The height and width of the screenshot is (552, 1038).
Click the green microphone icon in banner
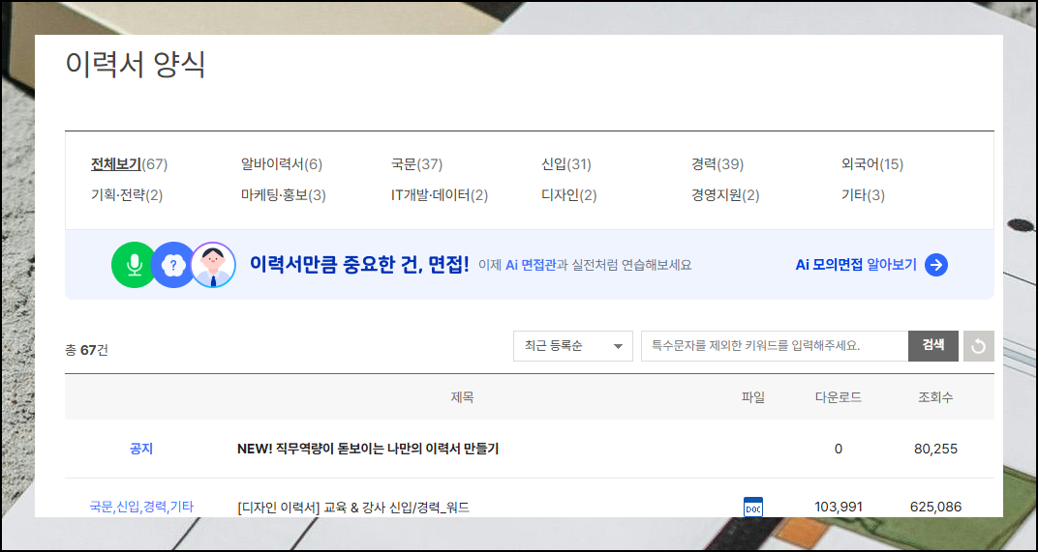click(134, 265)
